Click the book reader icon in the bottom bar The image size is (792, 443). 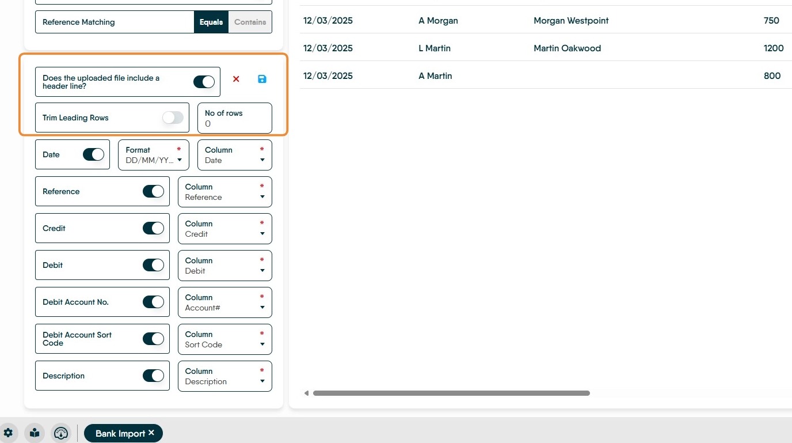click(x=35, y=433)
